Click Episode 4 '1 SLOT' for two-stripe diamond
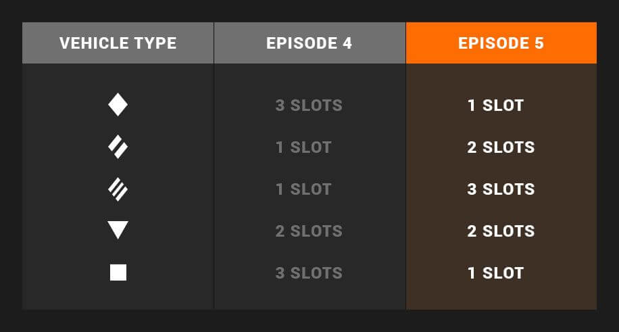Image resolution: width=619 pixels, height=332 pixels. click(303, 147)
